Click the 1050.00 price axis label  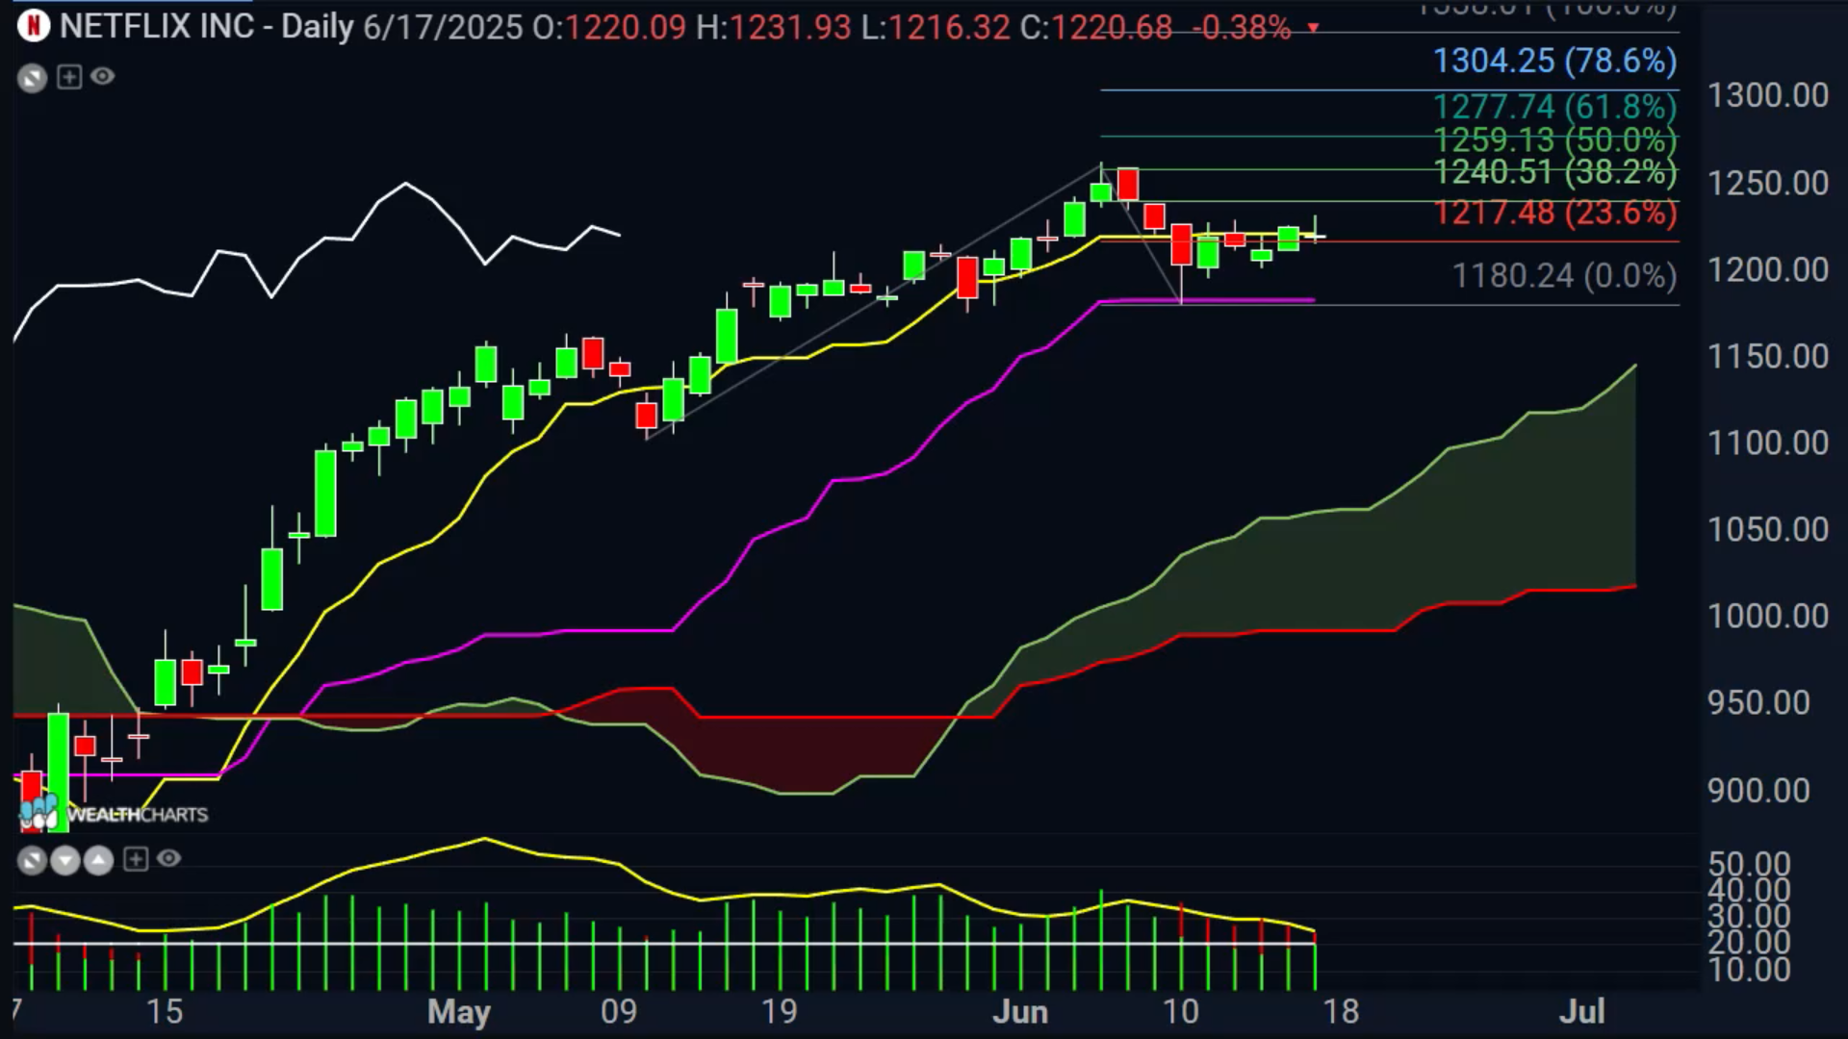pyautogui.click(x=1768, y=530)
